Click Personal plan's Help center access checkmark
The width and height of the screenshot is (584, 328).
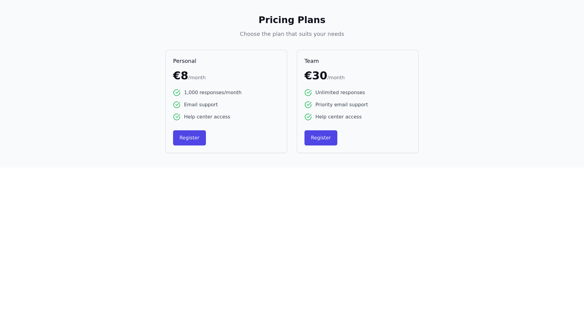[177, 117]
